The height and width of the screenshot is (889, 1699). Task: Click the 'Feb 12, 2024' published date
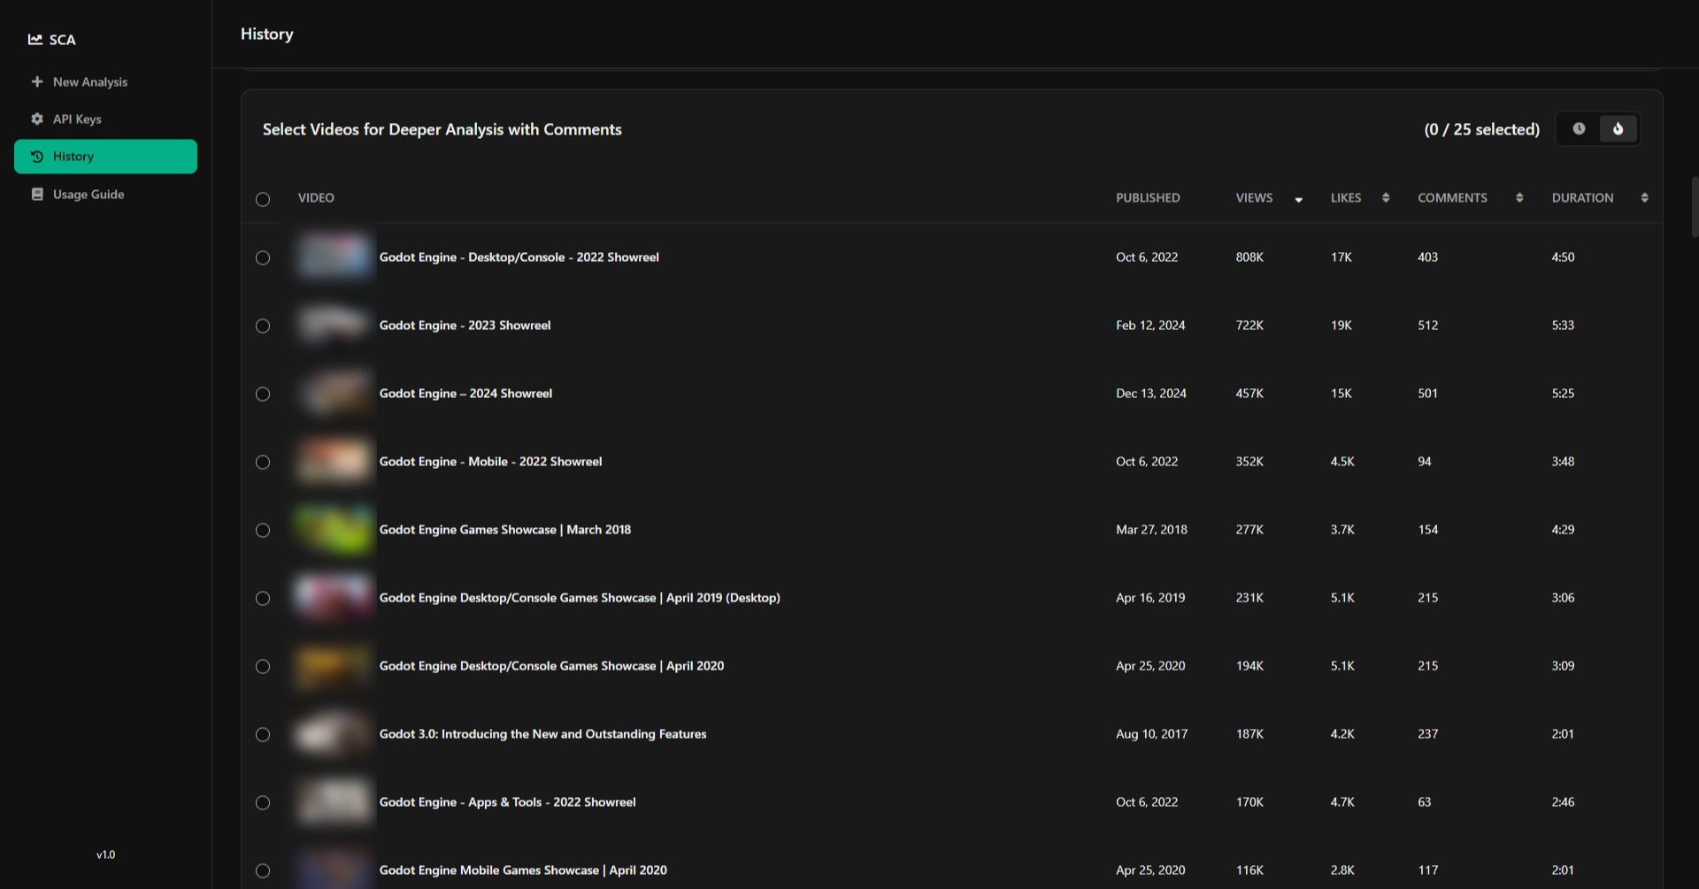coord(1150,326)
